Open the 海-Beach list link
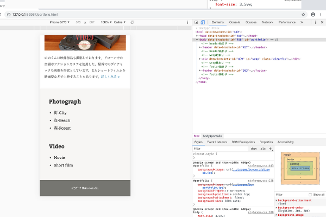 pyautogui.click(x=62, y=120)
